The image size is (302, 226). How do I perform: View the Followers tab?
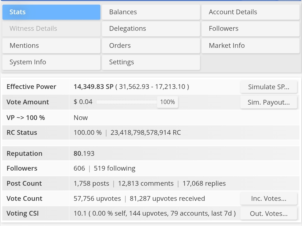[x=250, y=29]
